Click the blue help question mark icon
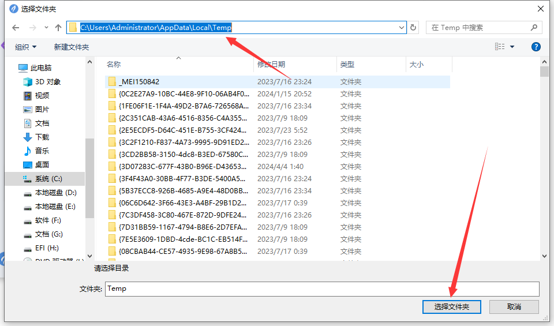 click(536, 47)
